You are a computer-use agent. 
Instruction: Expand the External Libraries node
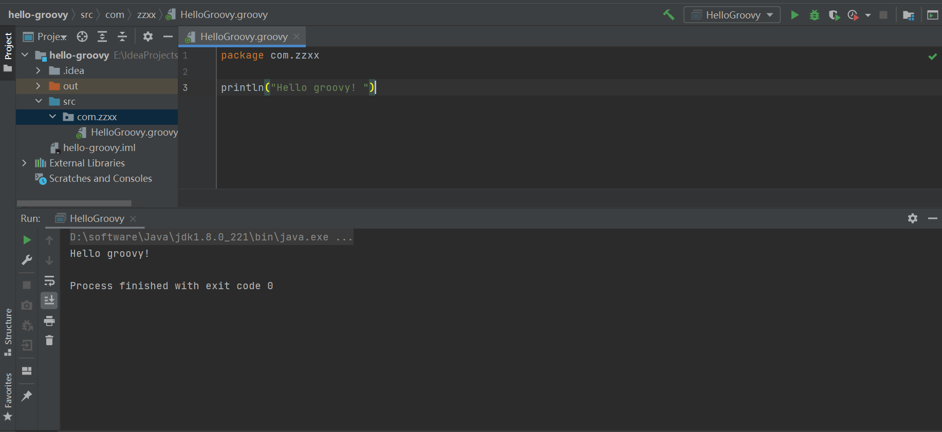pyautogui.click(x=24, y=163)
